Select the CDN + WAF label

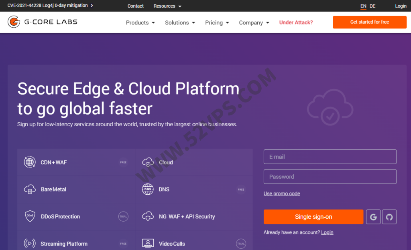[x=54, y=162]
